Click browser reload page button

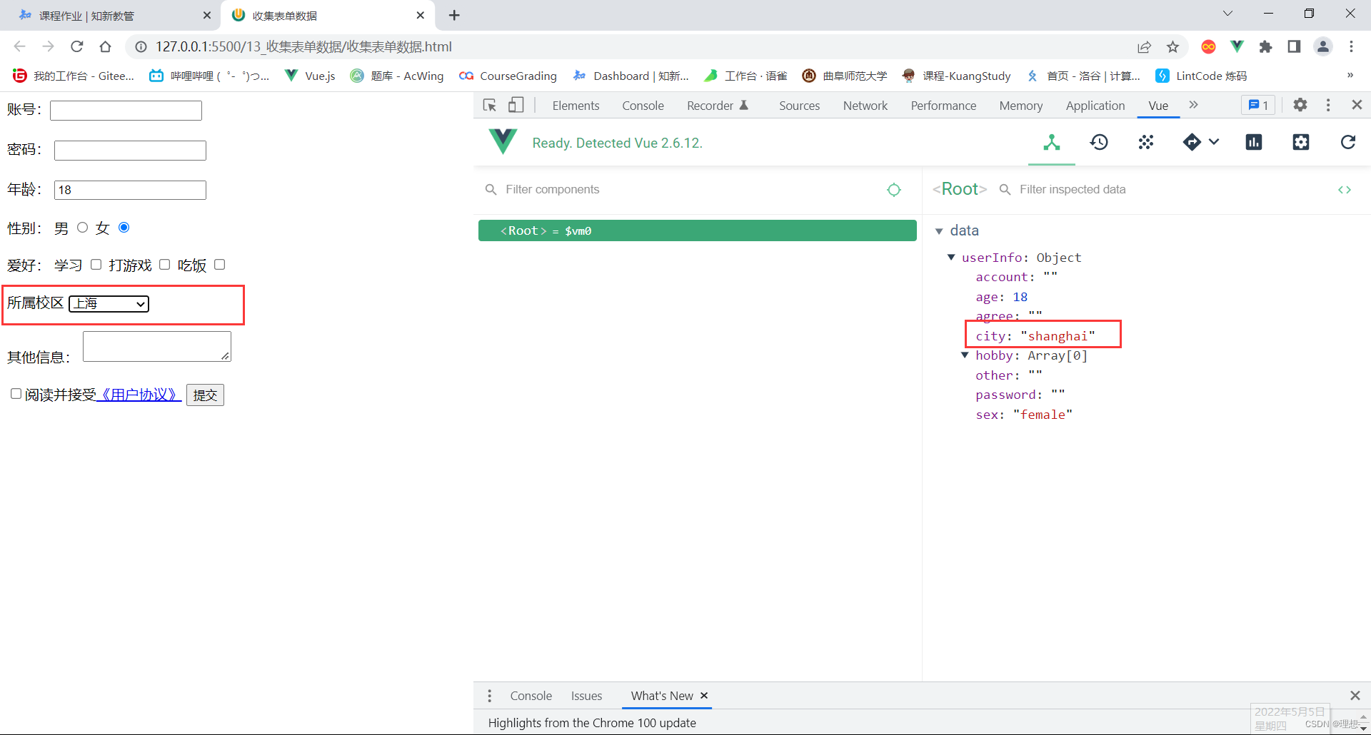tap(77, 46)
